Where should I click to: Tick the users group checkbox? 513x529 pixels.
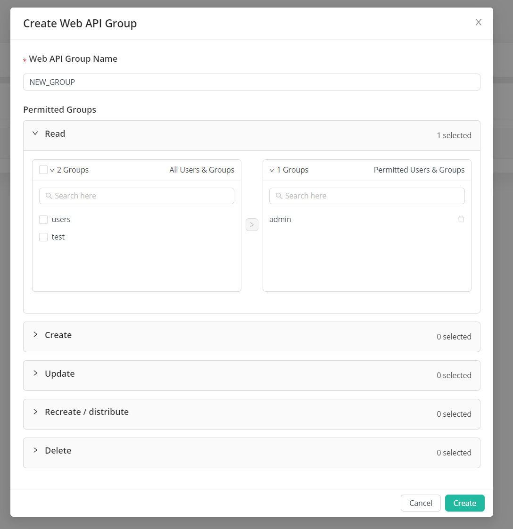[x=43, y=220]
